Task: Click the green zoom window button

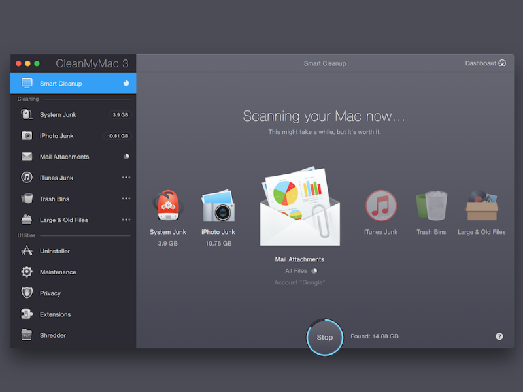Action: 37,63
